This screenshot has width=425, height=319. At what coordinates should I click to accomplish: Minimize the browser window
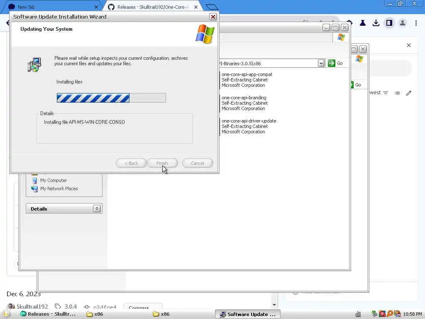click(390, 4)
